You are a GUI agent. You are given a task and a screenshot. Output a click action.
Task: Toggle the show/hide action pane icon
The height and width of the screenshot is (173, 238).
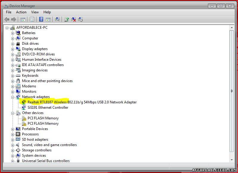click(48, 19)
